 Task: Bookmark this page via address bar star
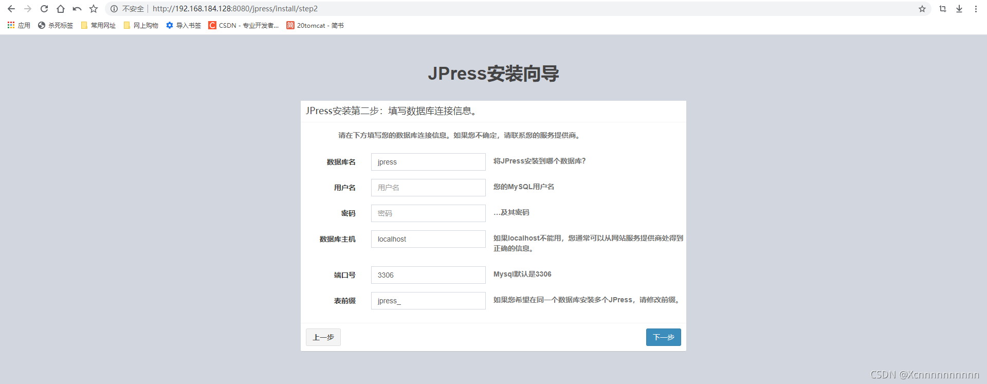pos(922,9)
